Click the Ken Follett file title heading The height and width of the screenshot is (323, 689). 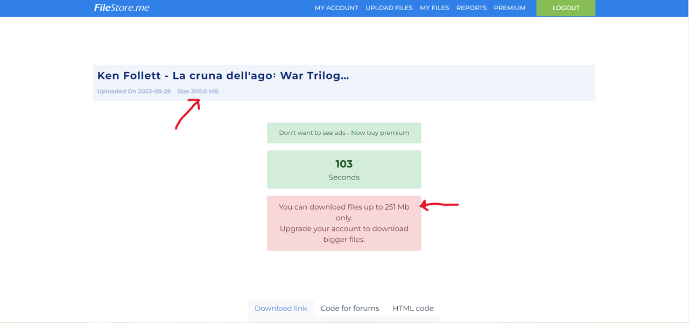223,76
